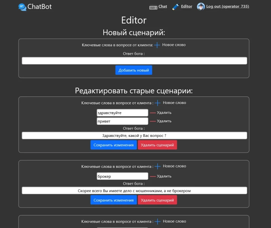
Task: Delete the брокер scenario
Action: (x=157, y=200)
